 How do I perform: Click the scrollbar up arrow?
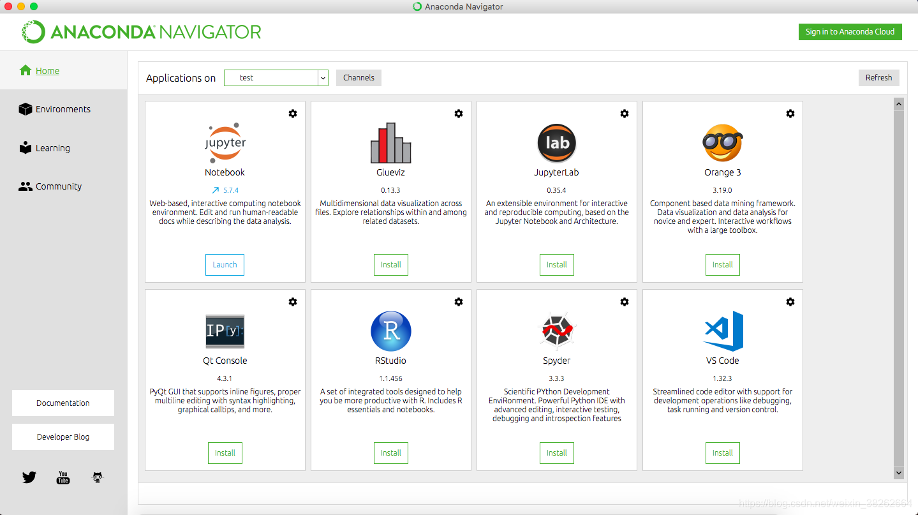[899, 103]
